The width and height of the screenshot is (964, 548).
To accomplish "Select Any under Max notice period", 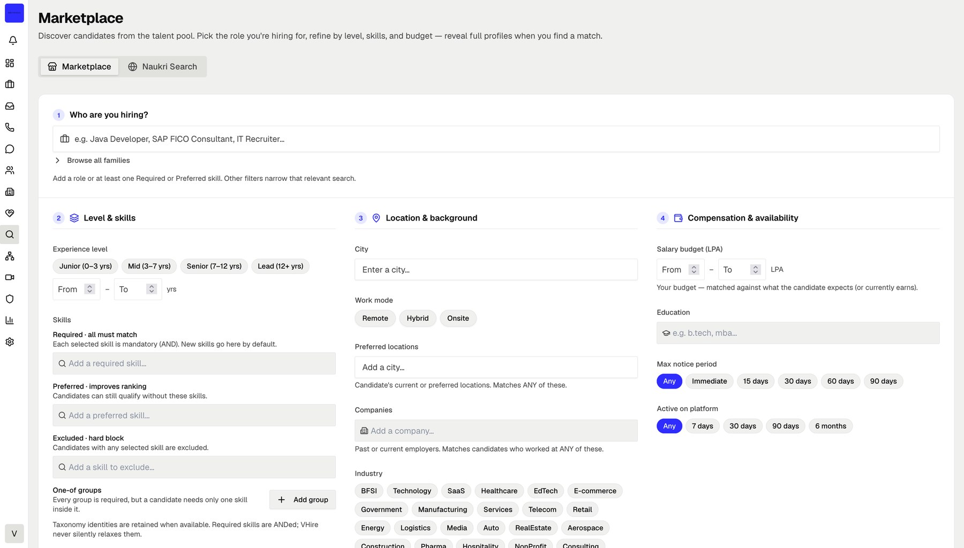I will [x=669, y=382].
